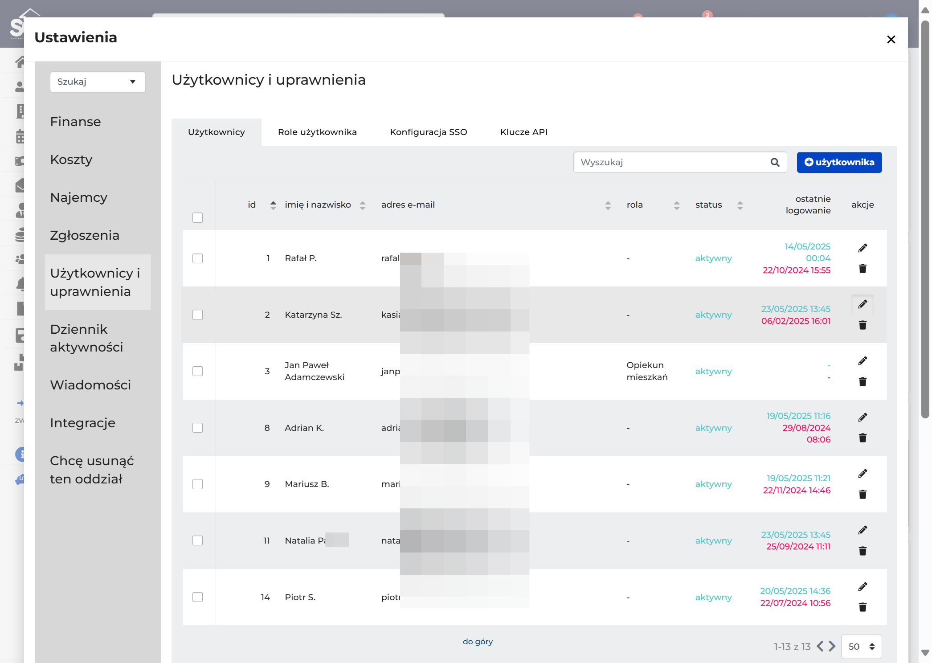Select Użytkownicy tab

pyautogui.click(x=217, y=132)
